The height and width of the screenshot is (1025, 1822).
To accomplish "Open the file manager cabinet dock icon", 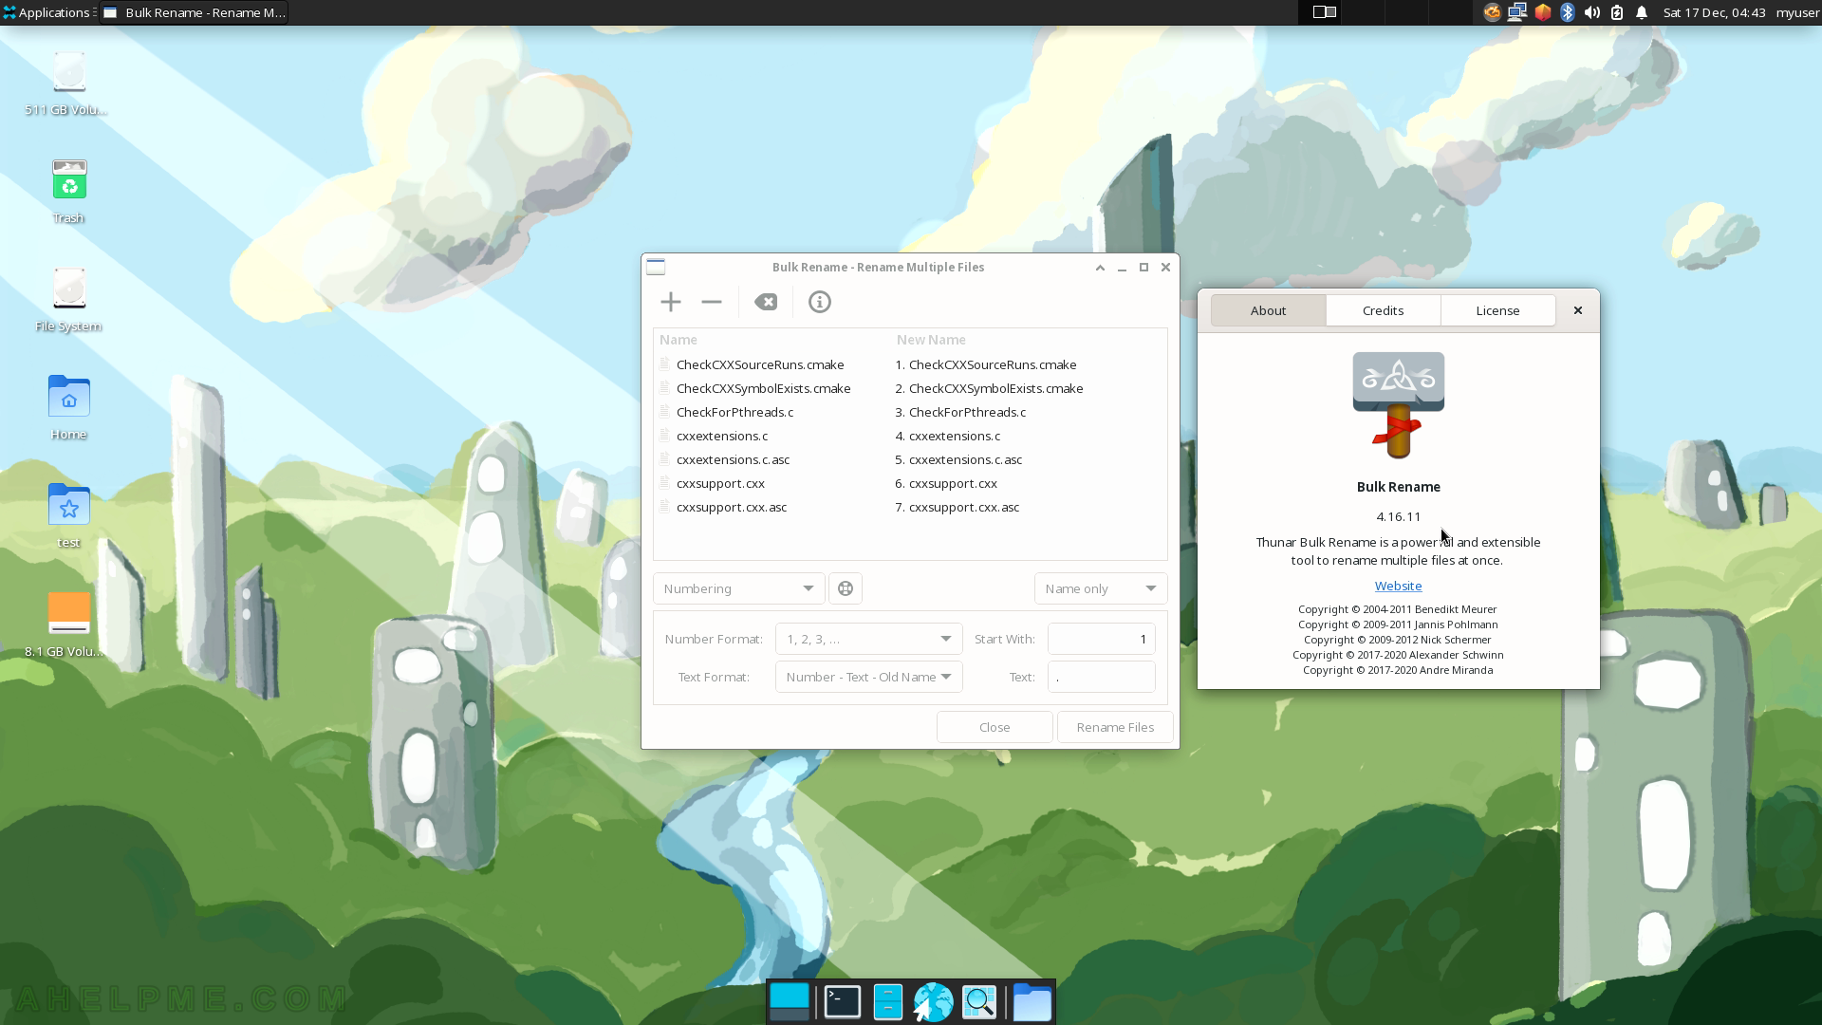I will (888, 1002).
